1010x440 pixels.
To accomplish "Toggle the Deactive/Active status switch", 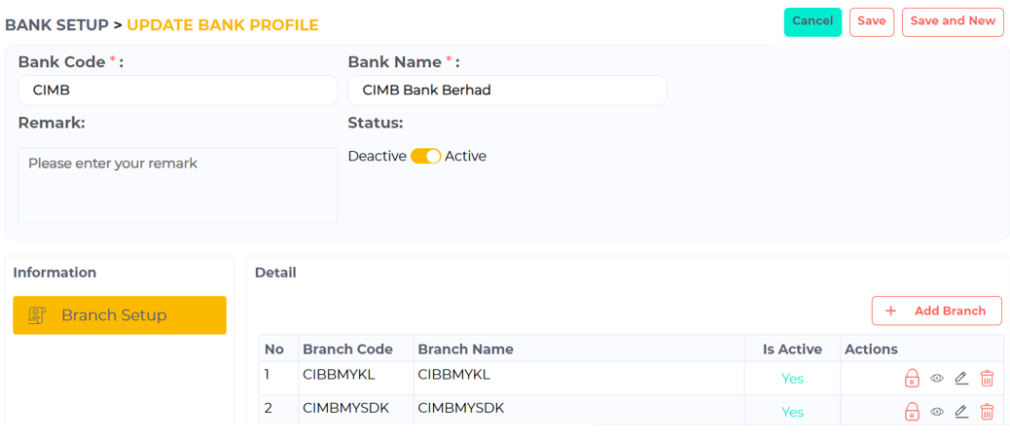I will (426, 156).
